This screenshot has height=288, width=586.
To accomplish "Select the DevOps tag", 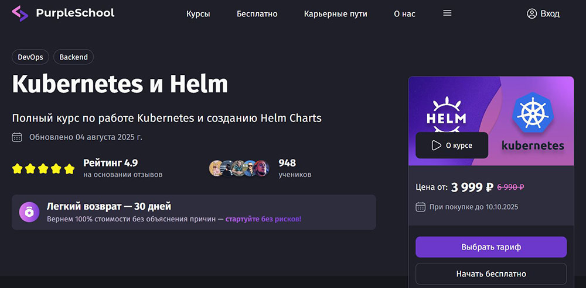I will pos(30,57).
